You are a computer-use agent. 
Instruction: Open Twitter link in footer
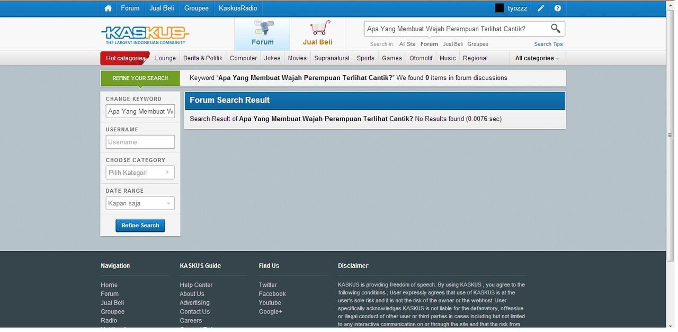click(267, 285)
